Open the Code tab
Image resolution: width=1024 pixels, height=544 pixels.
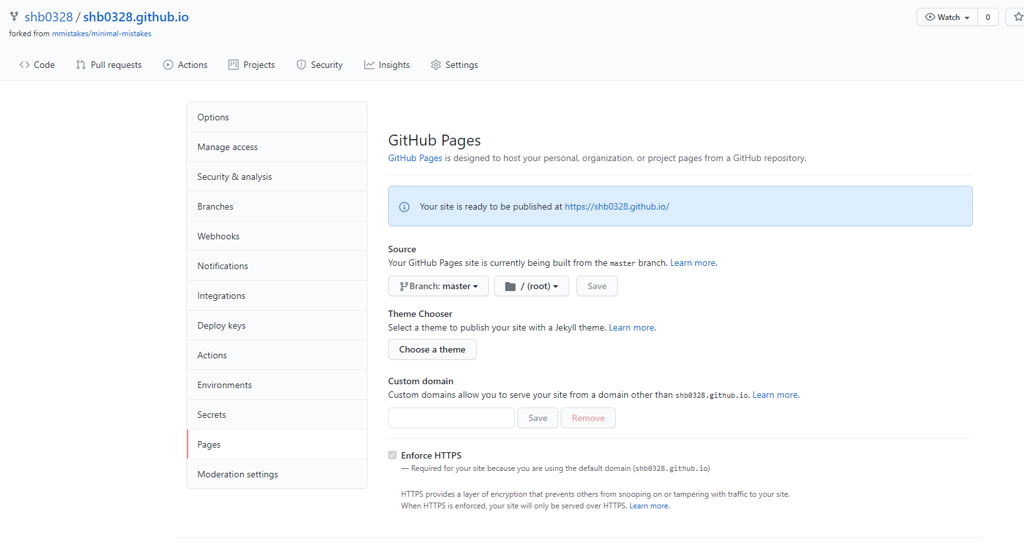click(37, 65)
